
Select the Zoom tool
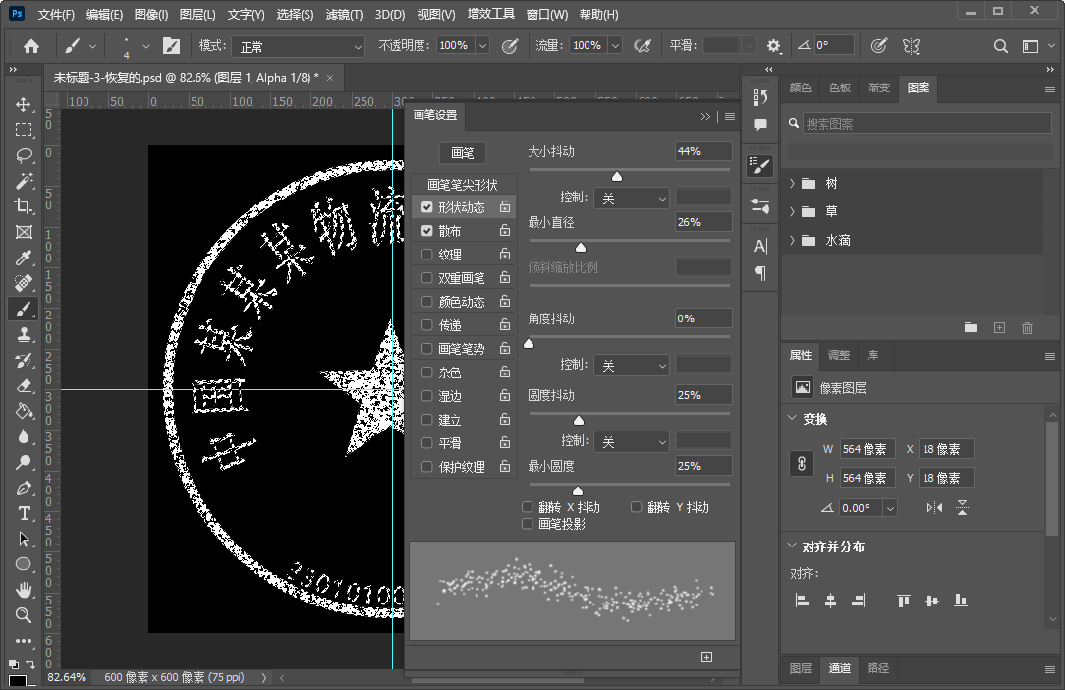tap(24, 615)
